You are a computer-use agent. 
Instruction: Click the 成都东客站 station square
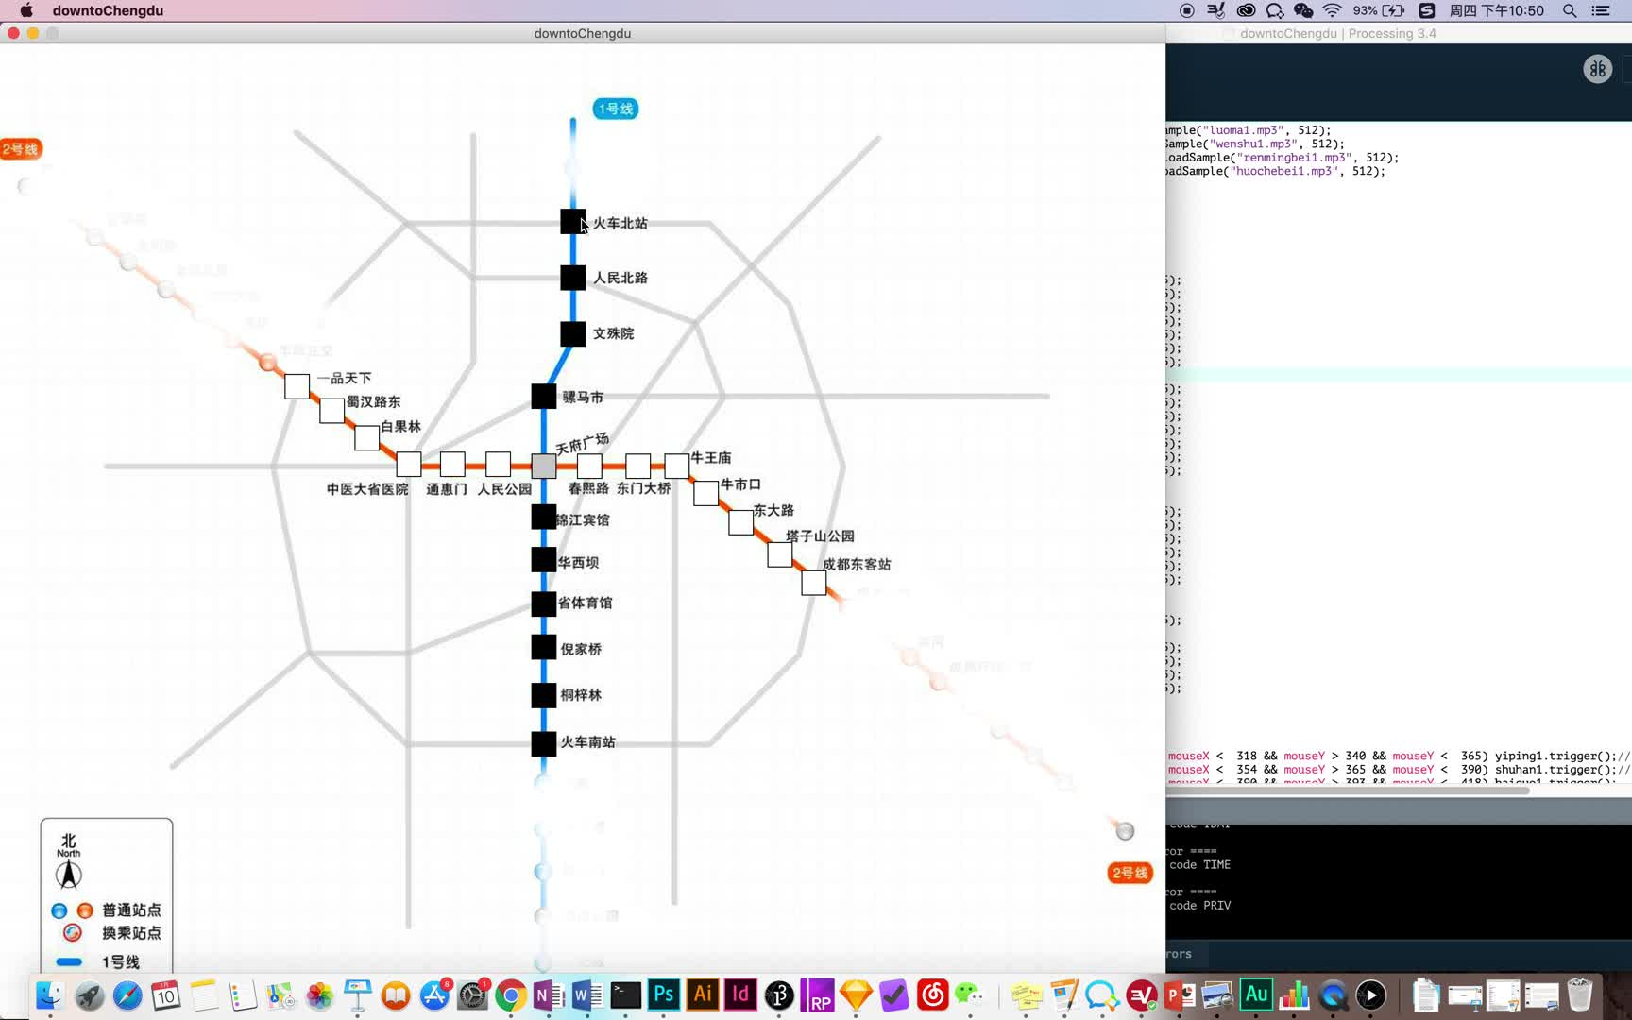pos(813,583)
